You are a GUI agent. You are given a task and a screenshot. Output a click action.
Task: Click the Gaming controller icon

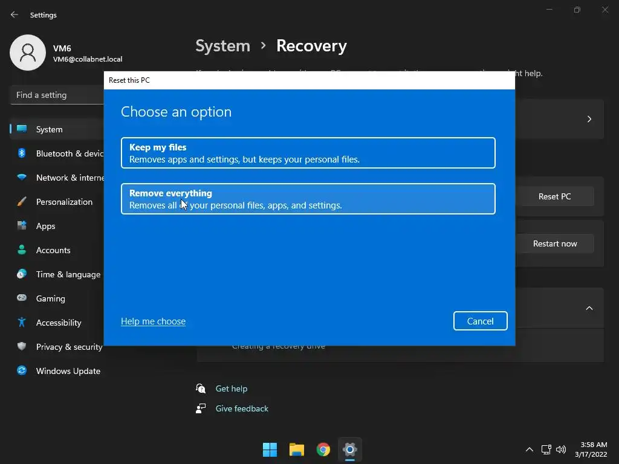pos(22,297)
